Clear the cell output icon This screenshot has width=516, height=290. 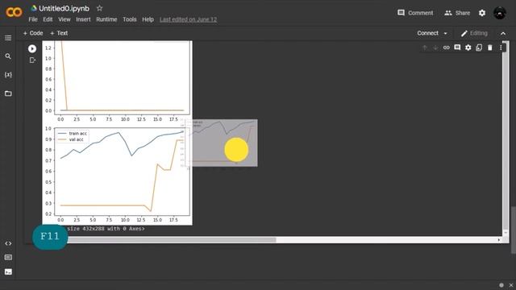click(x=32, y=60)
